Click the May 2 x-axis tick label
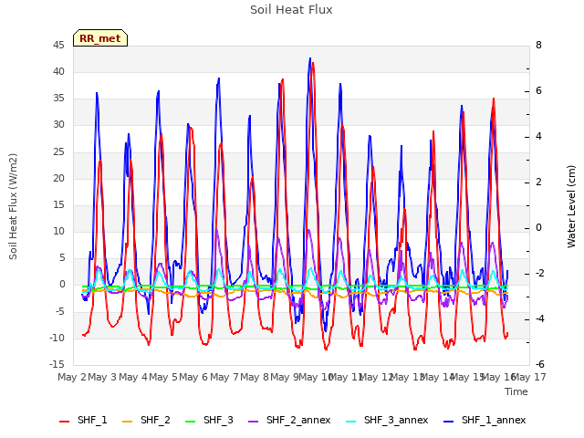The image size is (584, 438). click(72, 377)
